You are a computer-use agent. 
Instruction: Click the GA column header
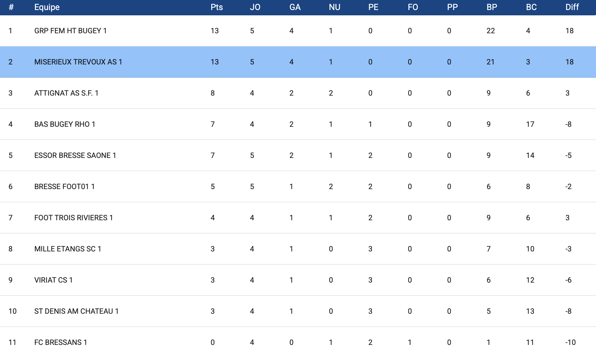pos(295,7)
